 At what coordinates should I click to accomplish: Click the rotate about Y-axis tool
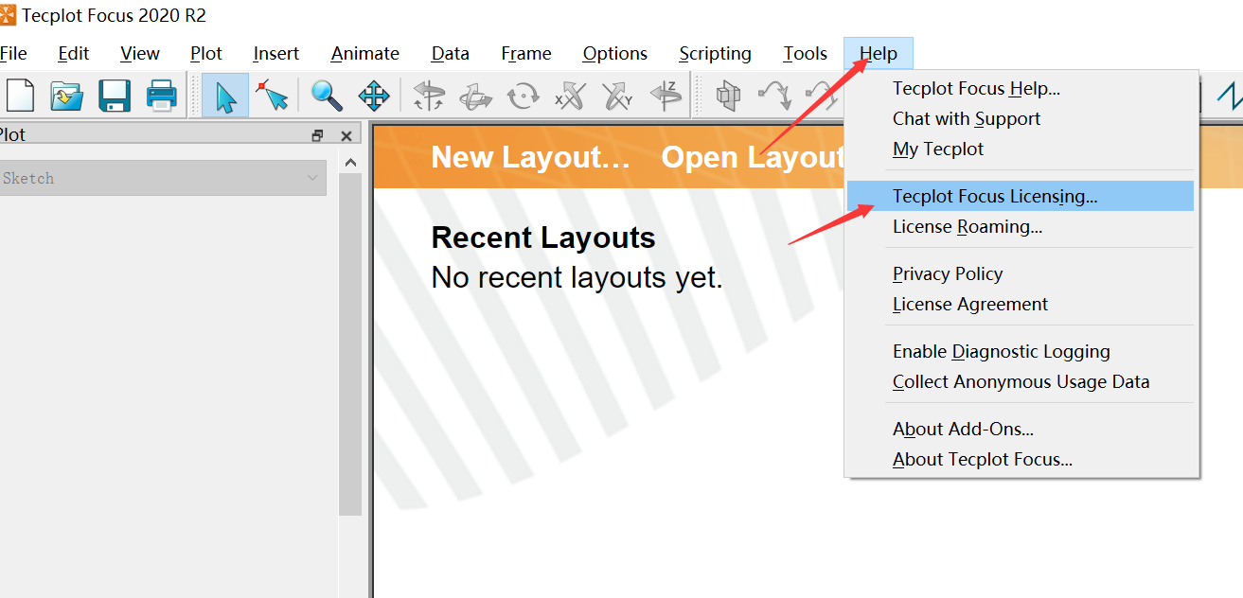pos(617,96)
